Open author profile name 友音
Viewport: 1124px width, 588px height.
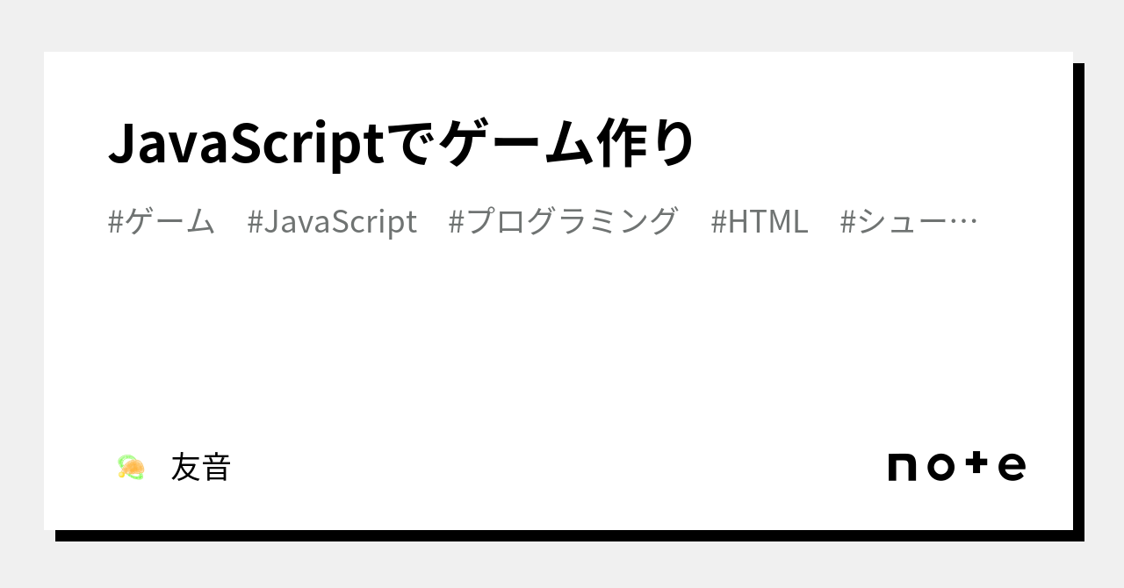coord(200,467)
